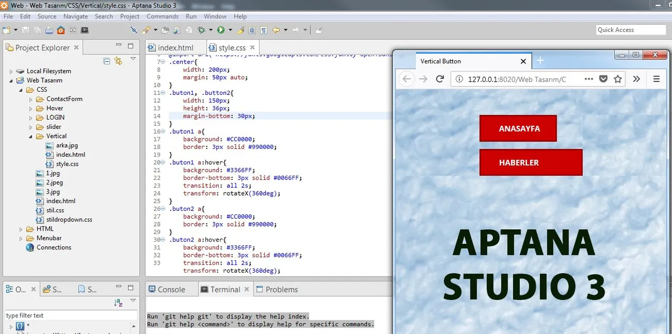
Task: Open the Terminal toolbar icon
Action: click(x=85, y=30)
